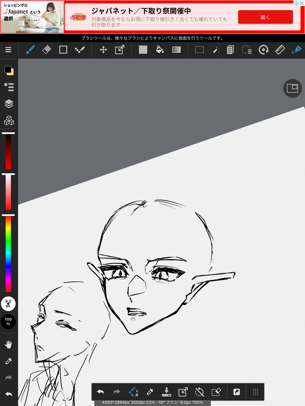Toggle the Navigator window button

[x=292, y=88]
